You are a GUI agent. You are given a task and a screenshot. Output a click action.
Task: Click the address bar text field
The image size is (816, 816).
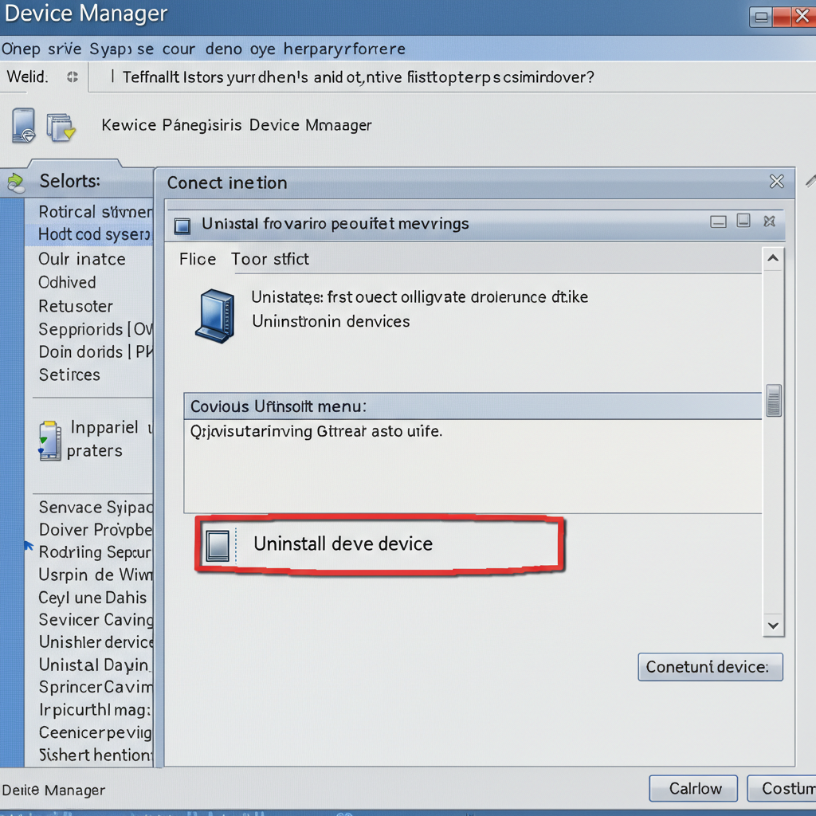pos(453,77)
